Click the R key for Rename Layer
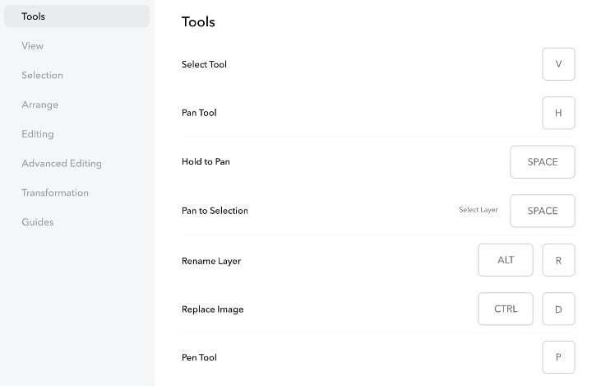The width and height of the screenshot is (601, 386). click(558, 260)
